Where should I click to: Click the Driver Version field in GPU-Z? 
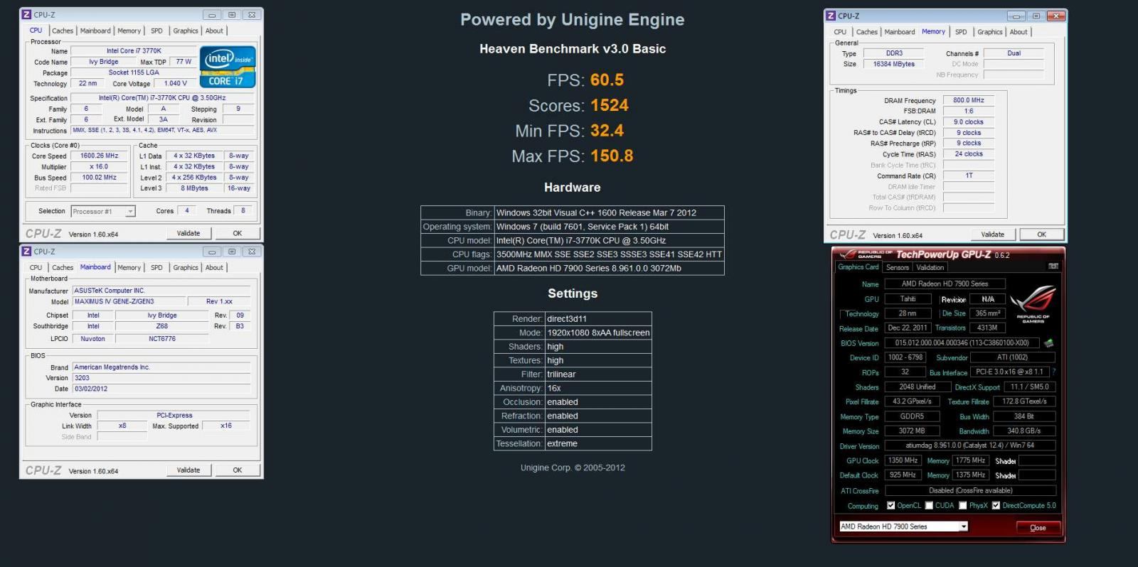click(970, 445)
